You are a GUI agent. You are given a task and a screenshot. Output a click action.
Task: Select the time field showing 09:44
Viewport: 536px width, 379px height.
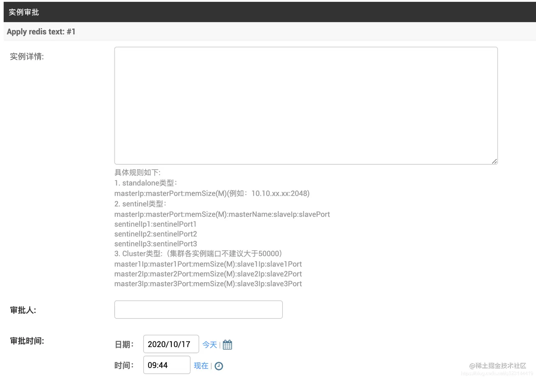pyautogui.click(x=167, y=365)
